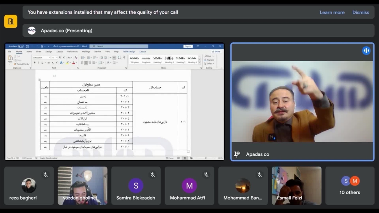
Task: Switch to the Insert ribbon tab
Action: 29,51
